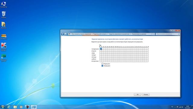
Task: Expand the arrow after Средства управления пользователями
Action: 131,34
